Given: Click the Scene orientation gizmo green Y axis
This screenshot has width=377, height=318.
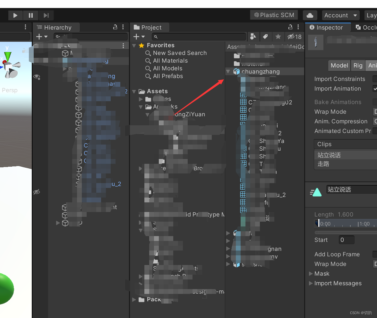Looking at the screenshot, I should [x=7, y=56].
